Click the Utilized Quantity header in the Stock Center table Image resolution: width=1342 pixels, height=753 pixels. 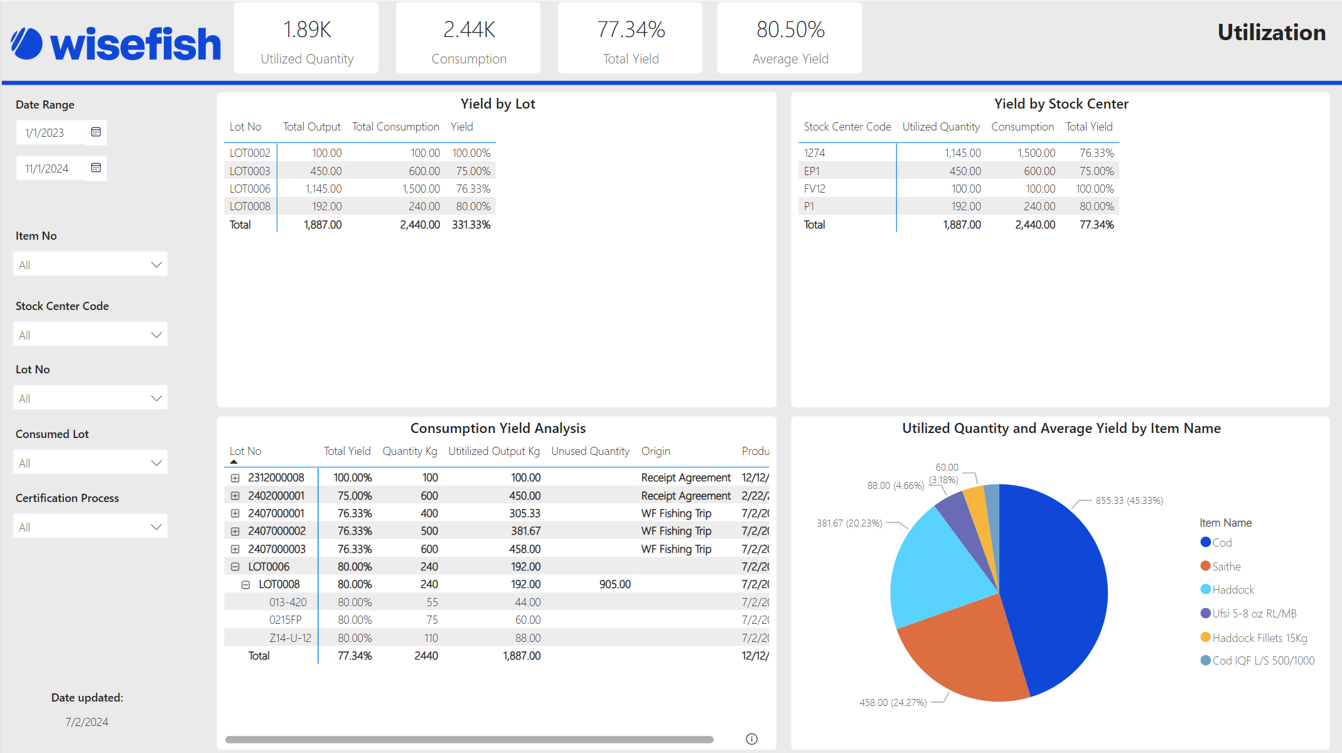940,127
